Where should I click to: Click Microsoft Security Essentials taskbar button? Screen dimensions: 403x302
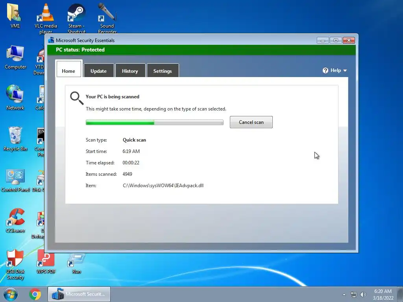[x=79, y=294]
